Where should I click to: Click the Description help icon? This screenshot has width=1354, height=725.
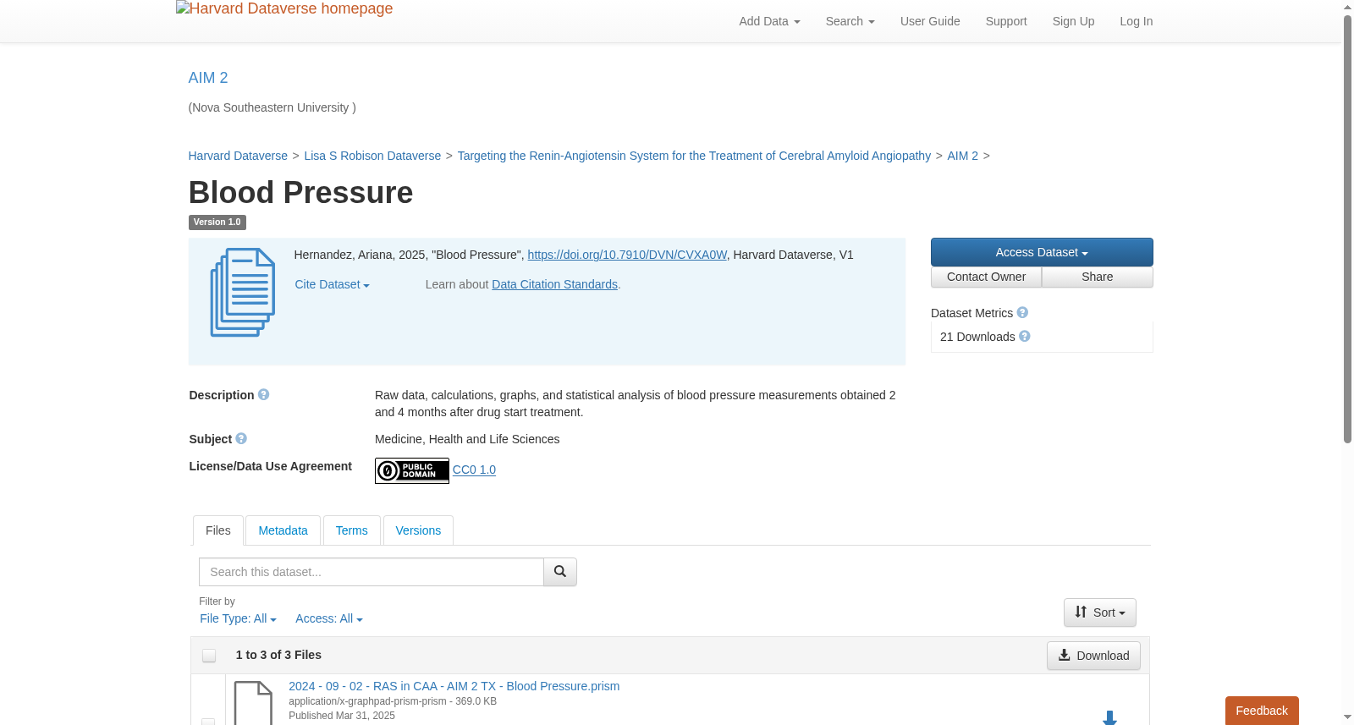[264, 395]
